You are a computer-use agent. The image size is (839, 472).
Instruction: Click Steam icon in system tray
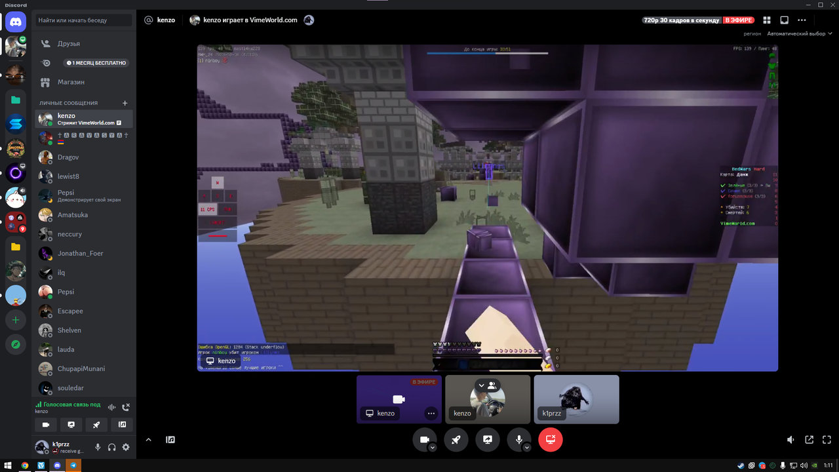pos(741,465)
